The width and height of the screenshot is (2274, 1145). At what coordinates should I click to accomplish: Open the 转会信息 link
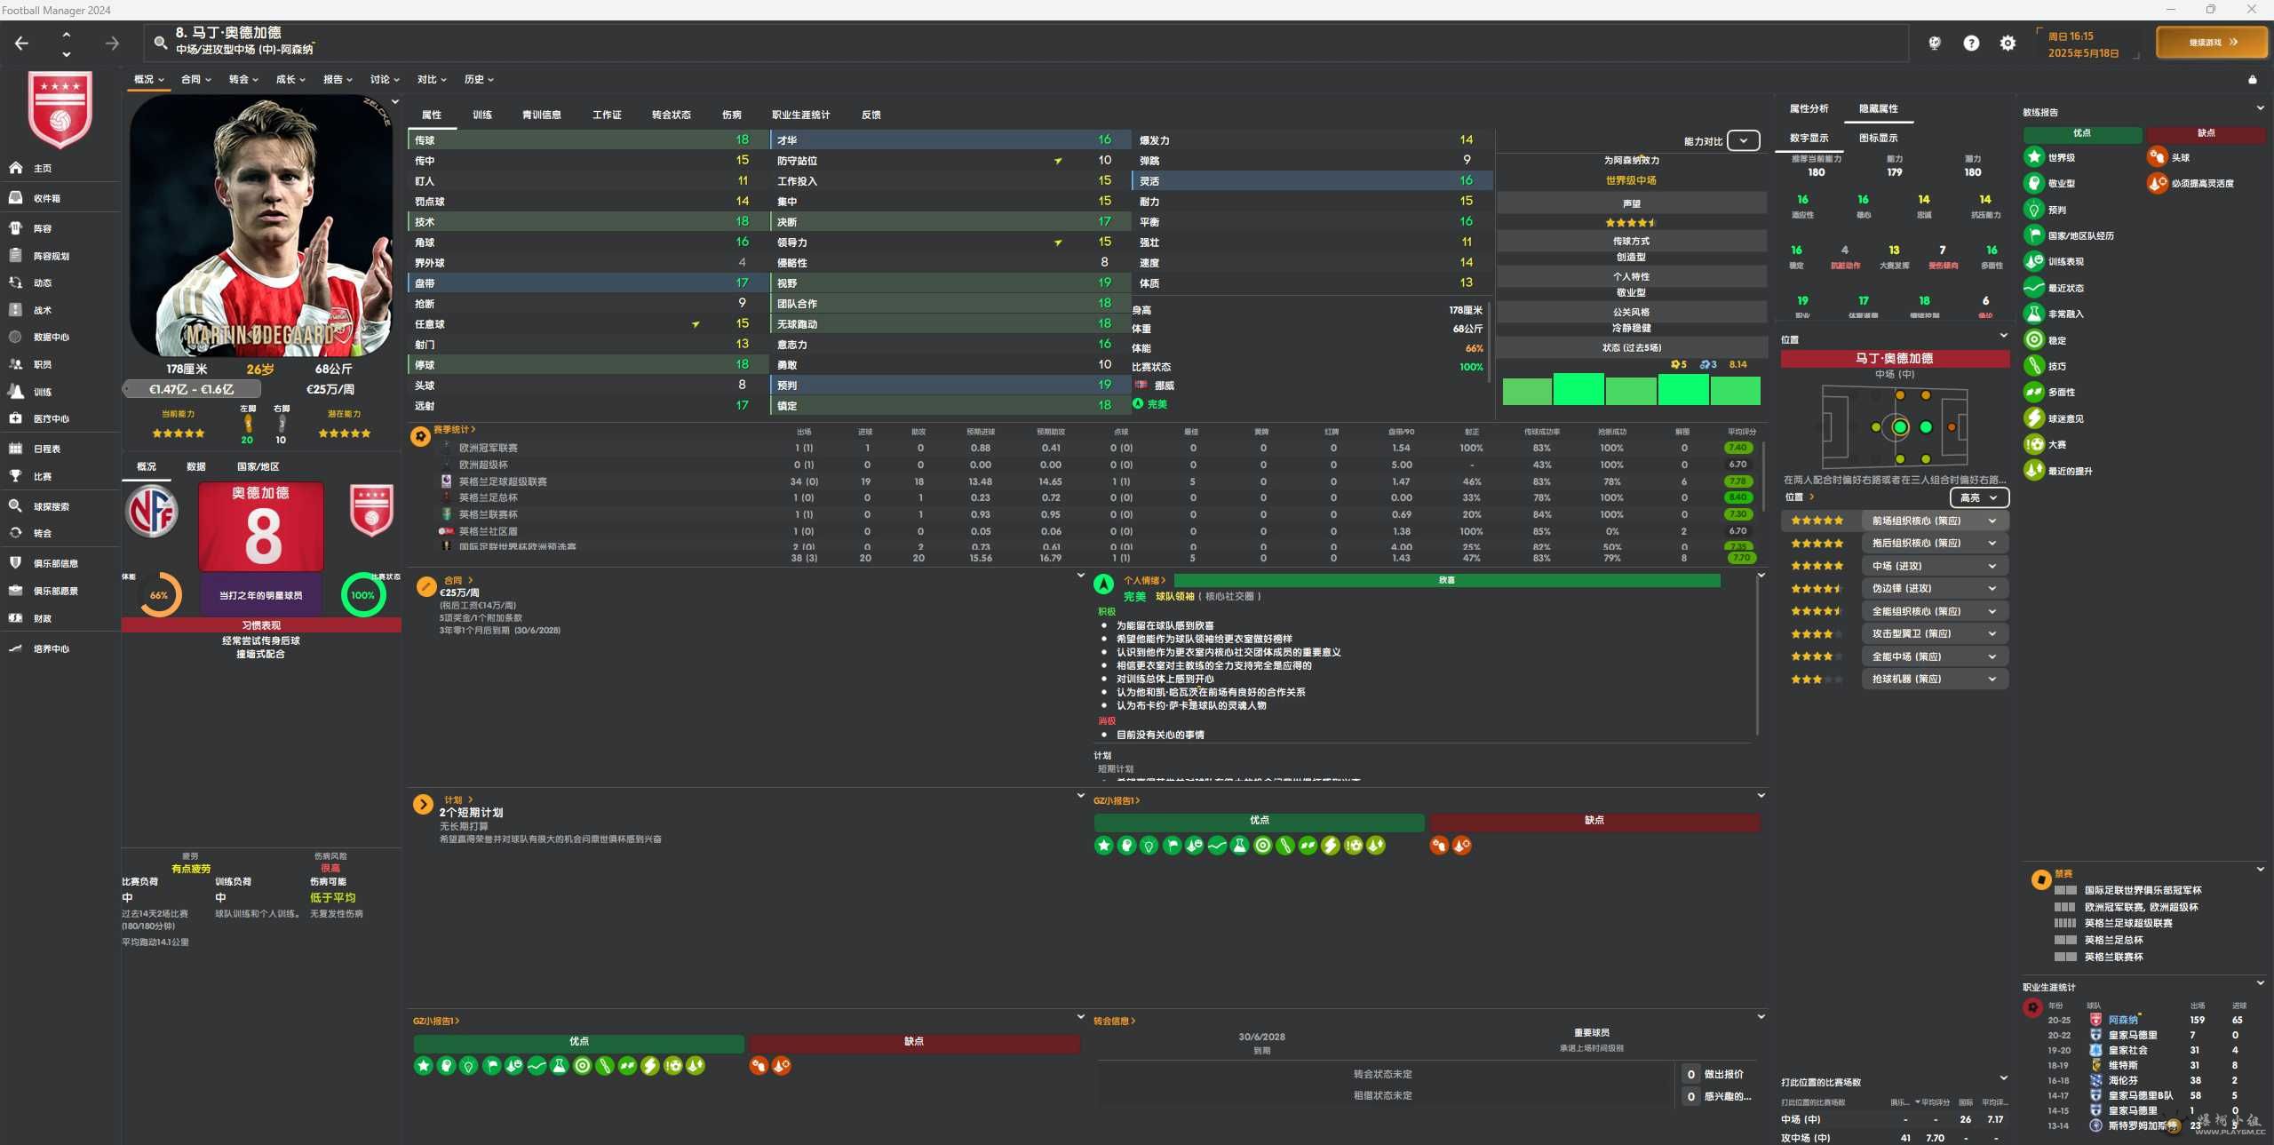[1115, 1022]
